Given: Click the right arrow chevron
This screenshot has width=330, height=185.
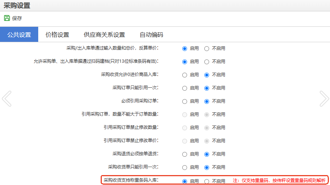Looking at the screenshot, I should tap(324, 98).
